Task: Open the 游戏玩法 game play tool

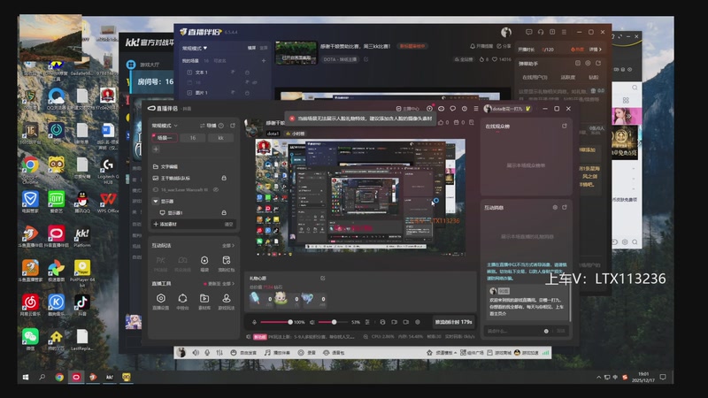Action: pos(227,301)
